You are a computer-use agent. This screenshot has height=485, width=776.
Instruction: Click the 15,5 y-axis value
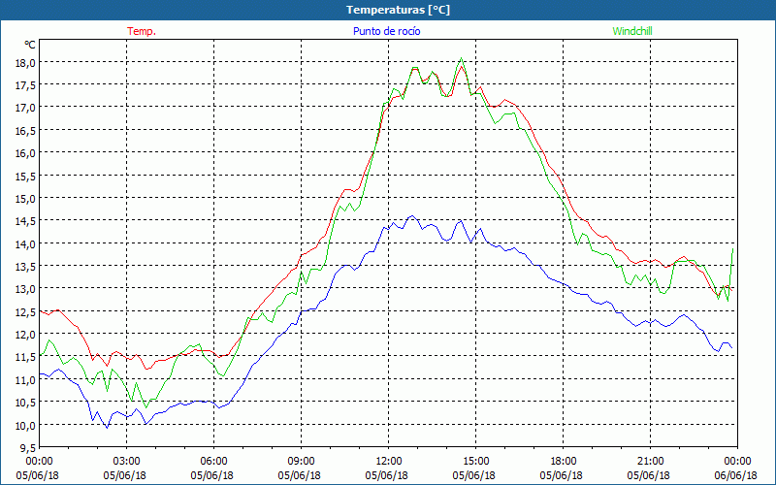coord(26,177)
